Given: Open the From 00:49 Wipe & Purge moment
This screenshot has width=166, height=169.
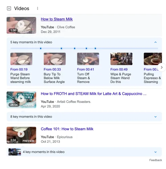Looking at the screenshot, I should (x=121, y=68).
